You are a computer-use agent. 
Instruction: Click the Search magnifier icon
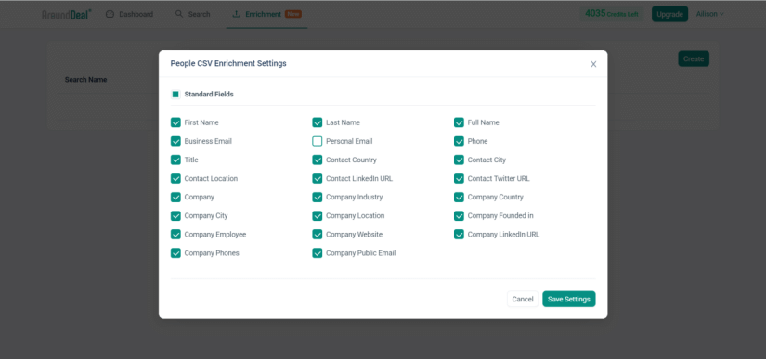(x=179, y=14)
